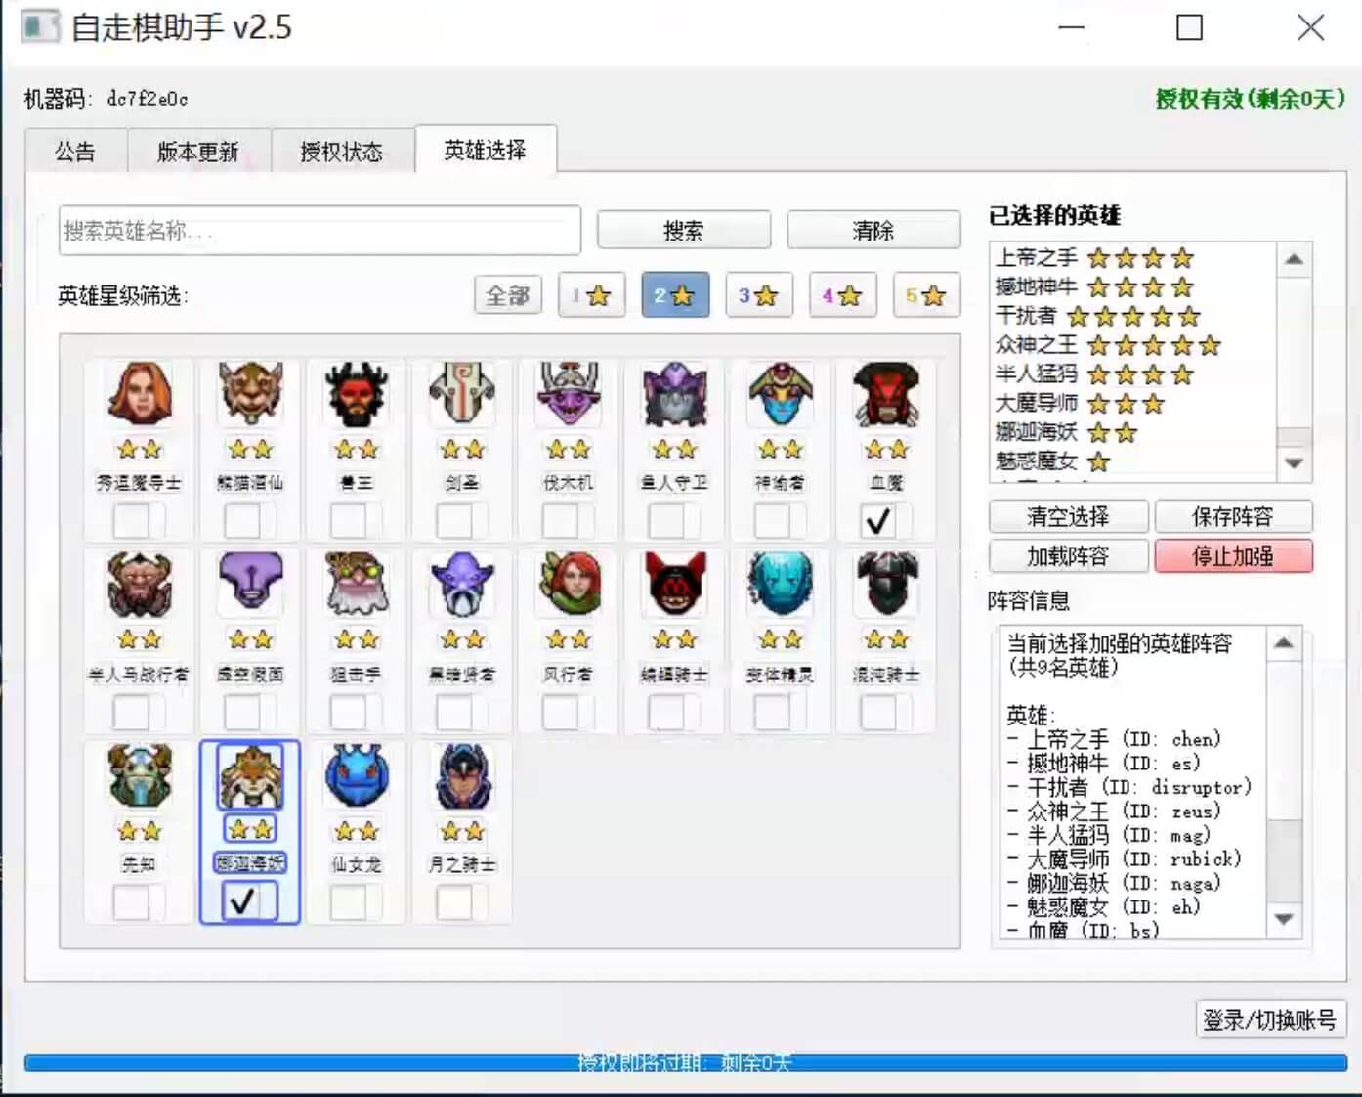The width and height of the screenshot is (1362, 1097).
Task: Click the 搜索 button
Action: [684, 231]
